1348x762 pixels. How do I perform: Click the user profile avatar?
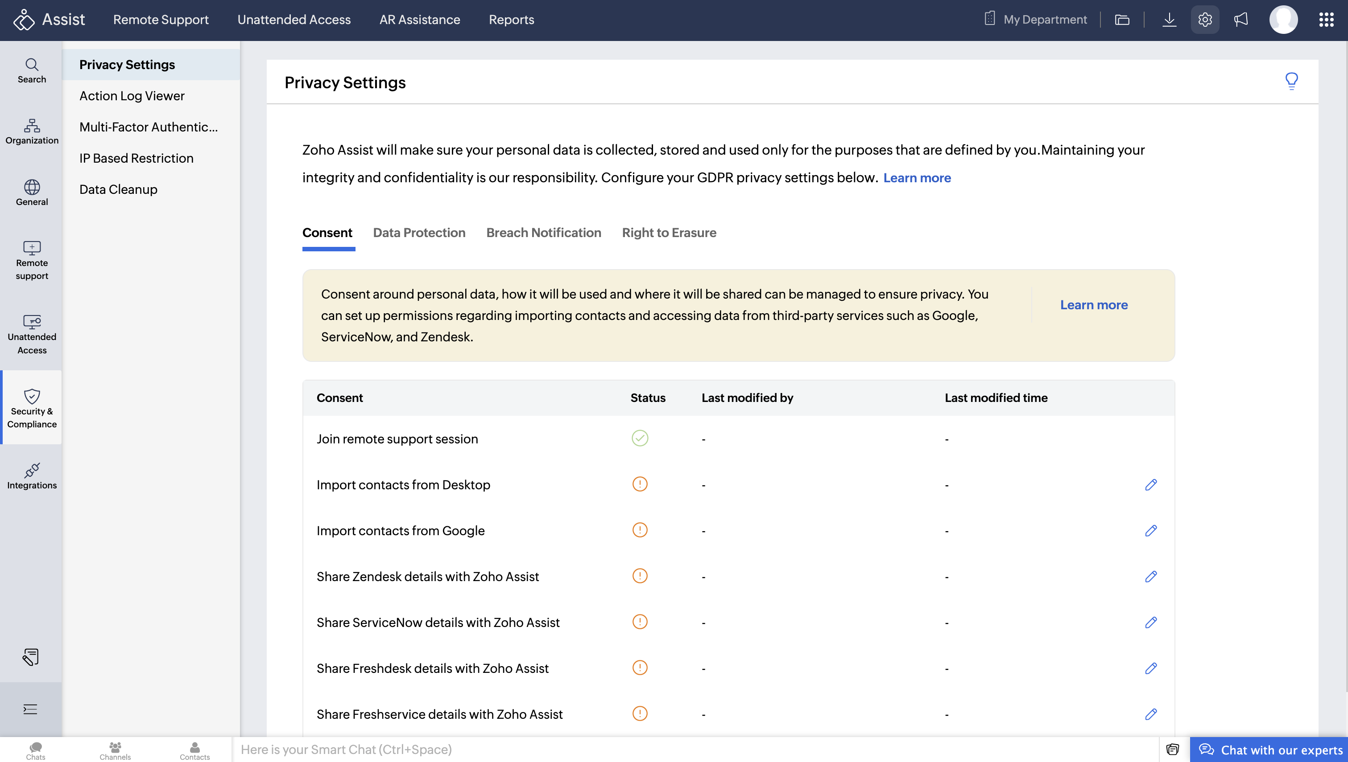(1283, 20)
